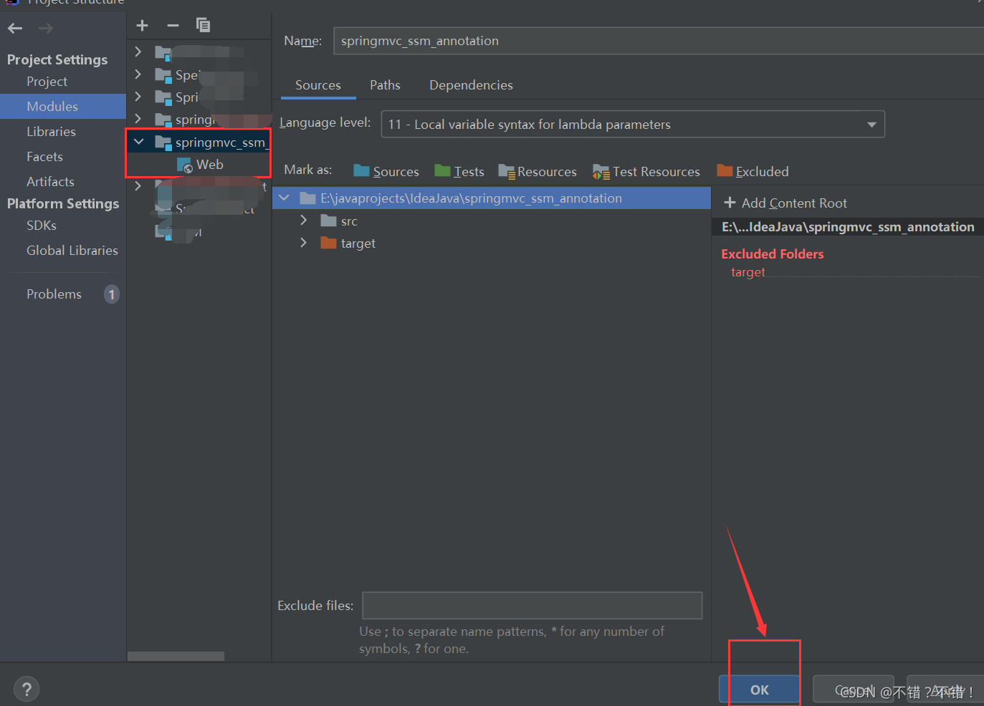984x706 pixels.
Task: Select the content root E:\javaprojects row
Action: coord(492,198)
